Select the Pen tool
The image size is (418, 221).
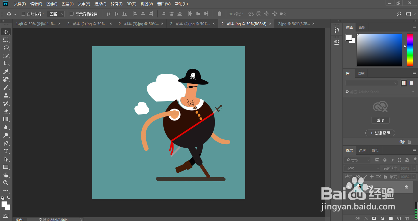click(6, 143)
